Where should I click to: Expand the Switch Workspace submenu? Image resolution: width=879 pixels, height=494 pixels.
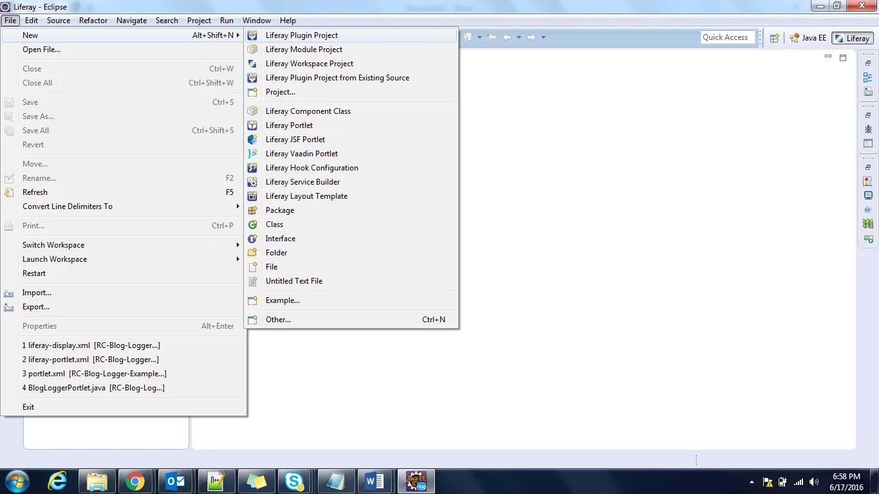(237, 245)
